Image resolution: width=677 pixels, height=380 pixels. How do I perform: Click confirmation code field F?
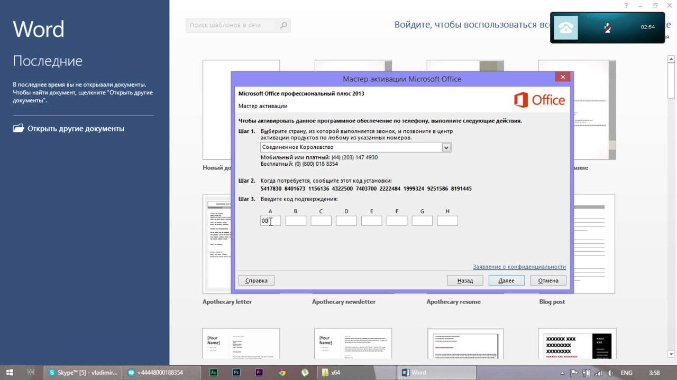397,221
